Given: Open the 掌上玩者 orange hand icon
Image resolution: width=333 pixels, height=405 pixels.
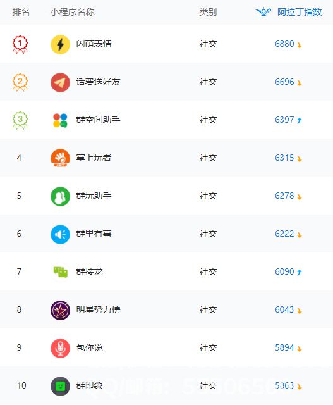Looking at the screenshot, I should click(60, 158).
